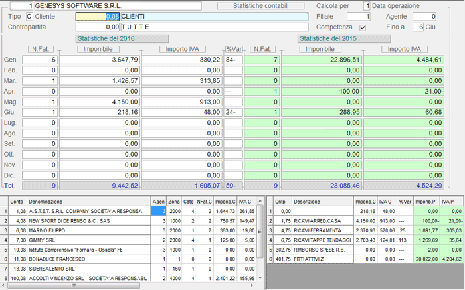This screenshot has height=290, width=465.
Task: Select 2015 Giu. imponibile 288,95
Action: (322, 112)
